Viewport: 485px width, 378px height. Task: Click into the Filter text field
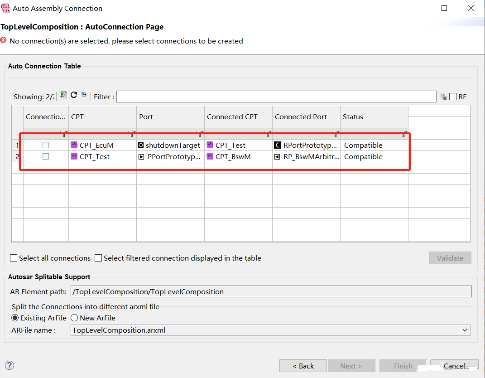click(276, 97)
